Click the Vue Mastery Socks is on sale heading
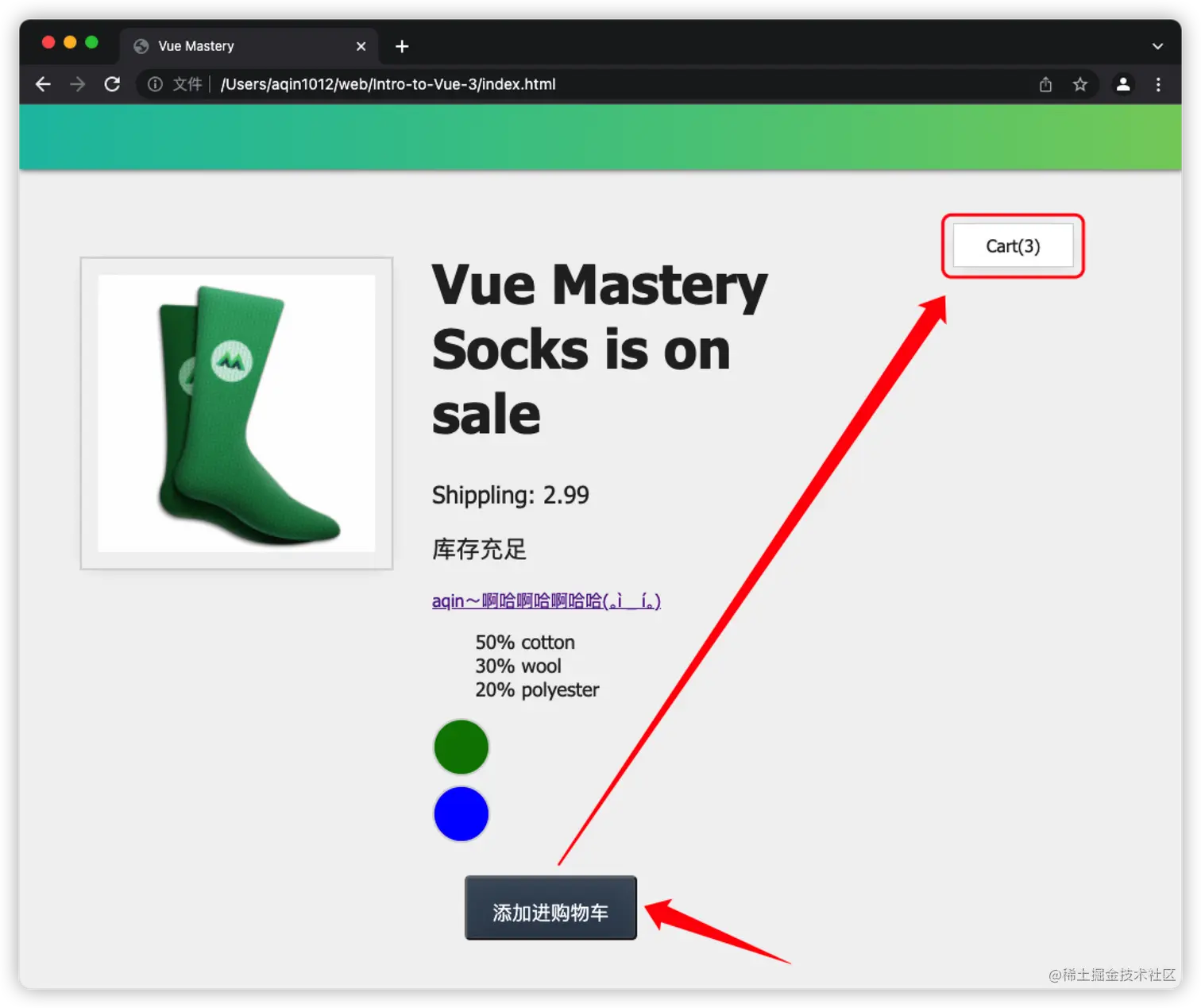The width and height of the screenshot is (1201, 1008). (600, 350)
